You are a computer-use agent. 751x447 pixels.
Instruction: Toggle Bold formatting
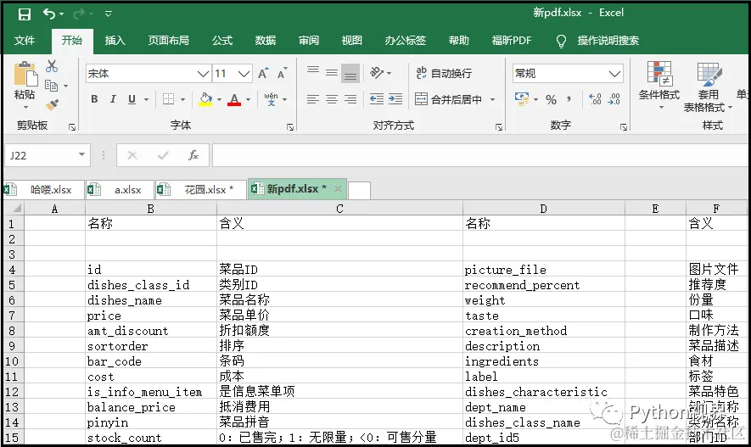point(94,99)
